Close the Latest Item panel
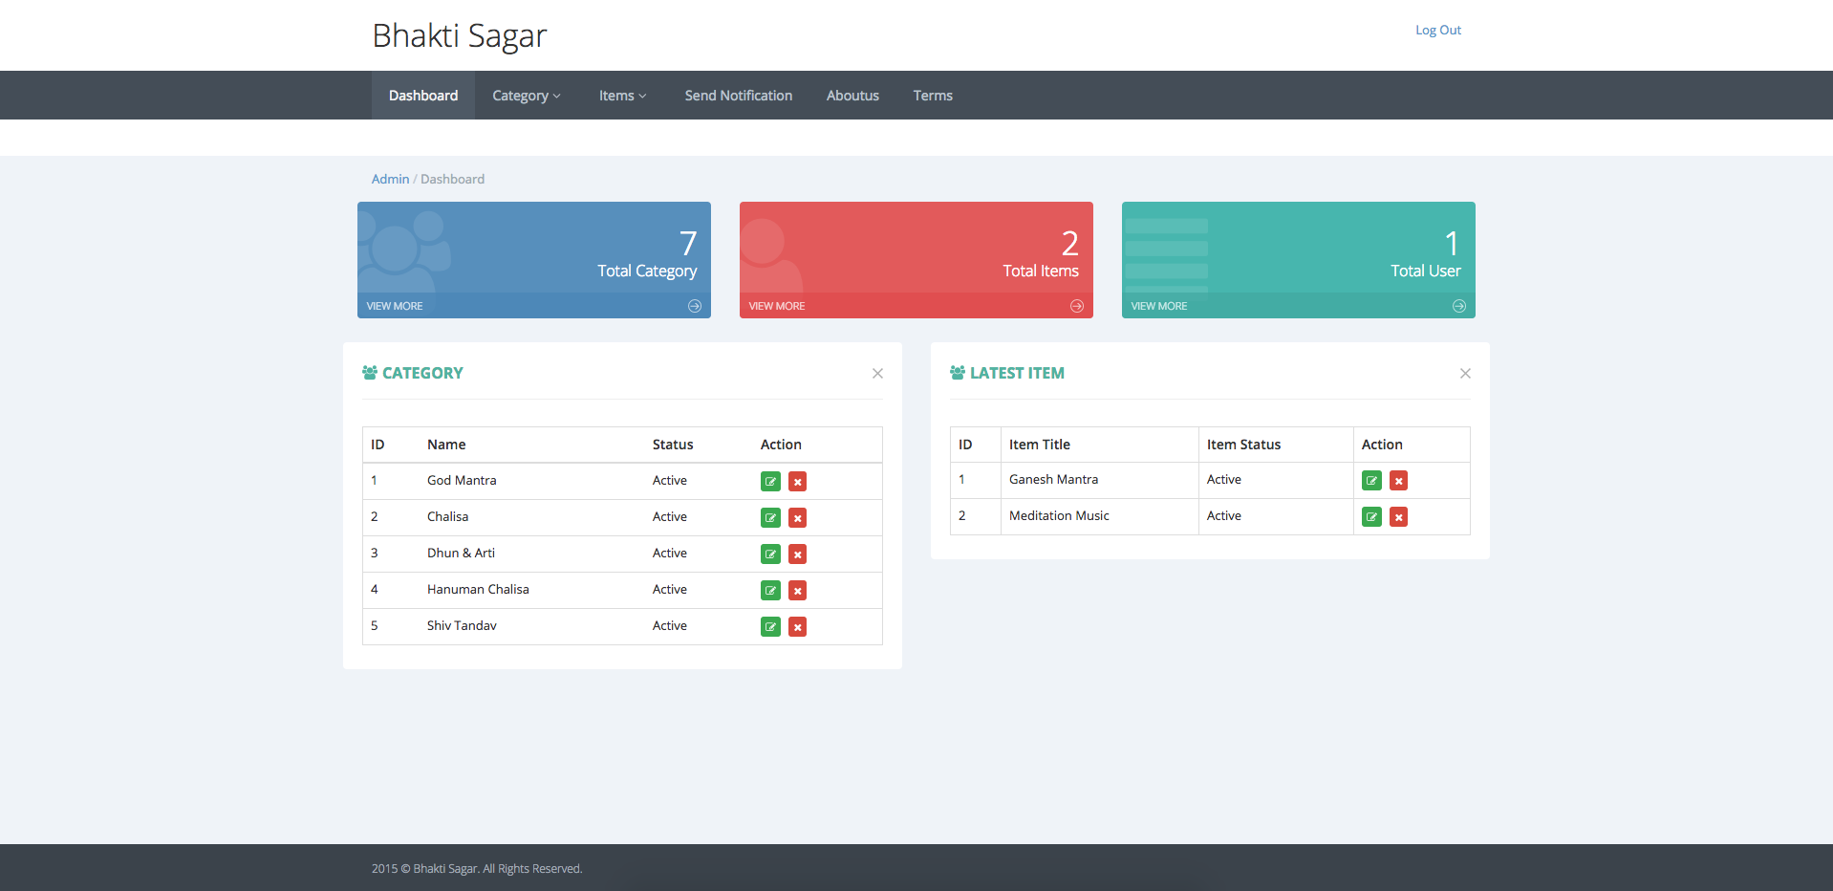This screenshot has height=891, width=1833. (x=1465, y=373)
